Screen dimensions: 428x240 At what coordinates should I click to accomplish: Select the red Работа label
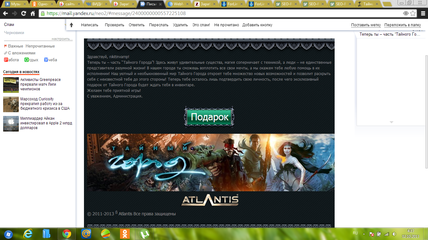pyautogui.click(x=12, y=60)
